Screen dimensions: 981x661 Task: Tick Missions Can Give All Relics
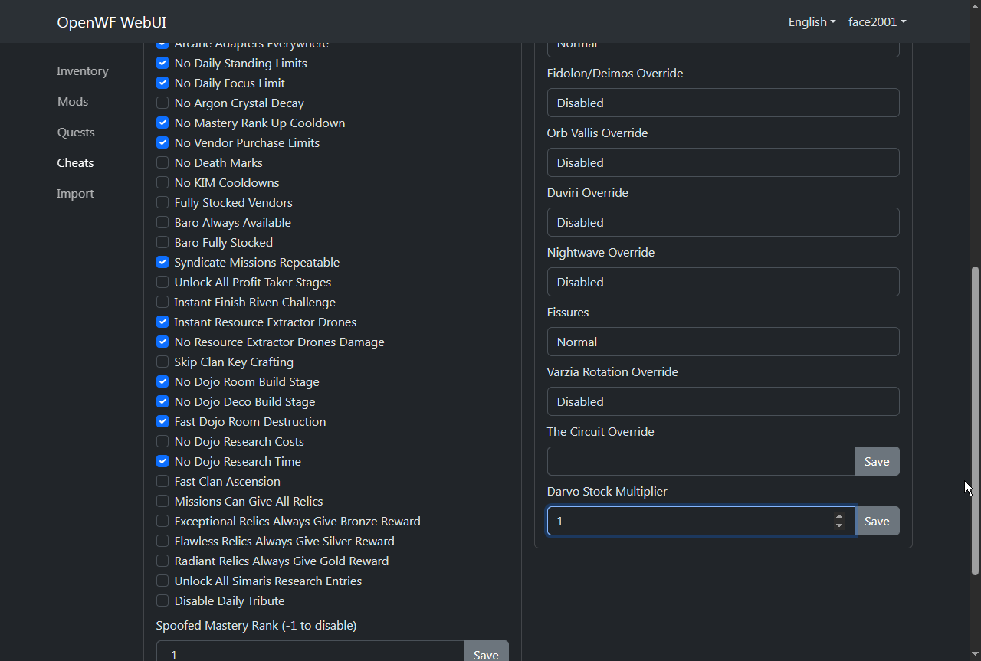(162, 501)
